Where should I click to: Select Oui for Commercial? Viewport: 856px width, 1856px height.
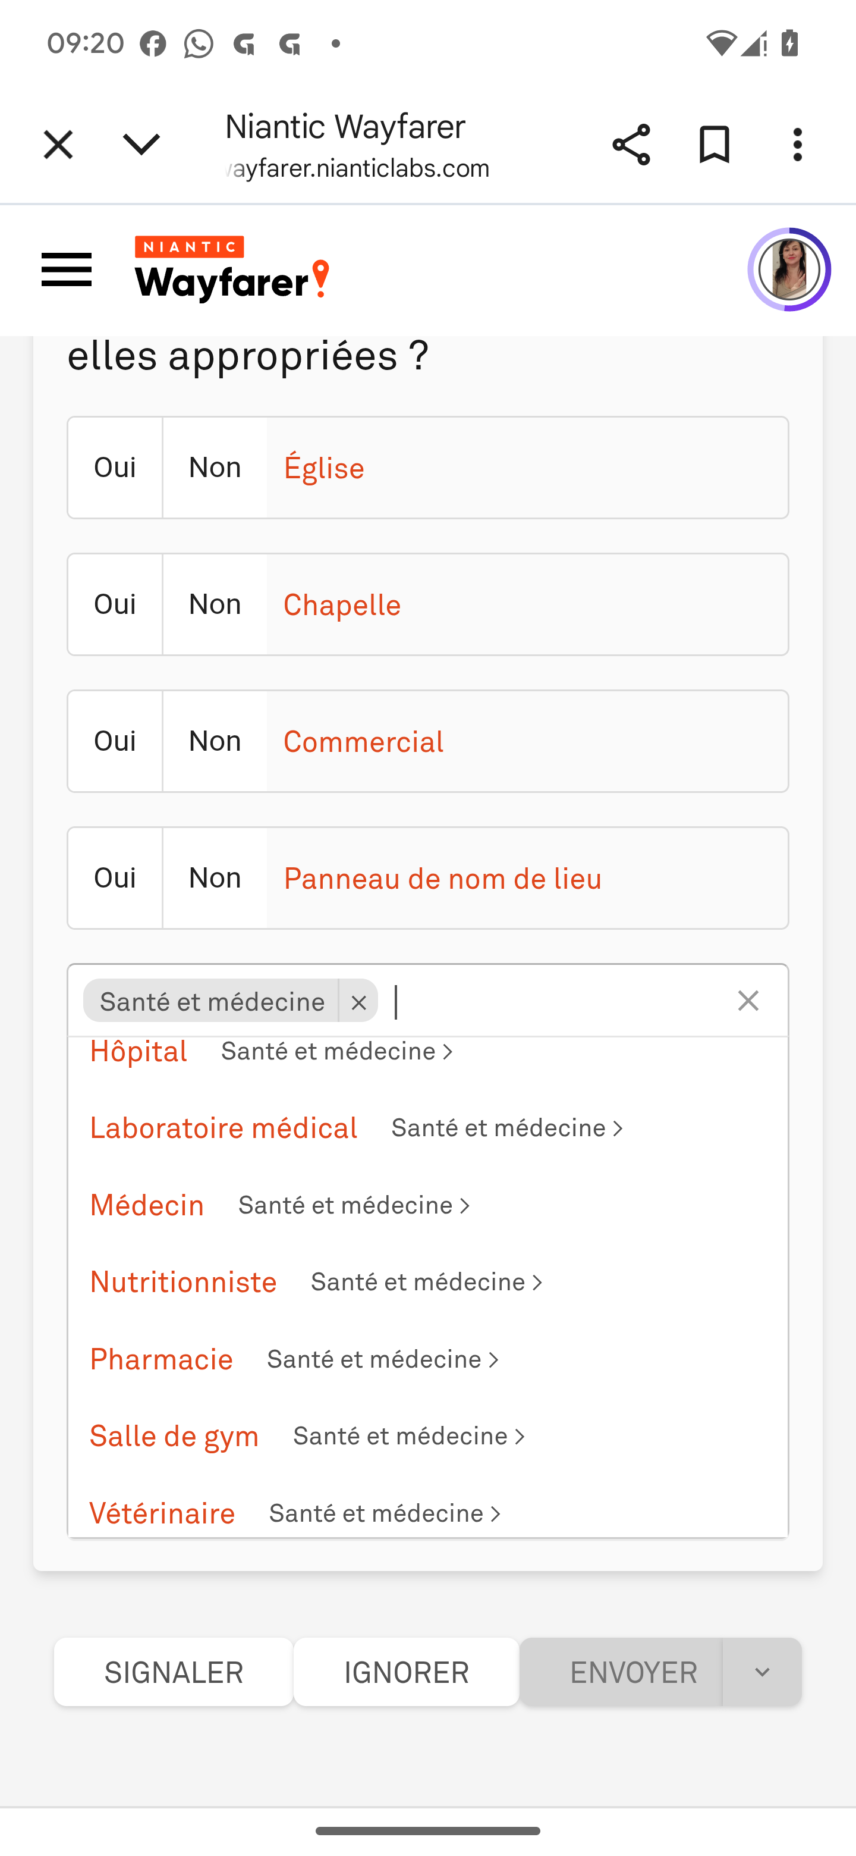pos(115,741)
